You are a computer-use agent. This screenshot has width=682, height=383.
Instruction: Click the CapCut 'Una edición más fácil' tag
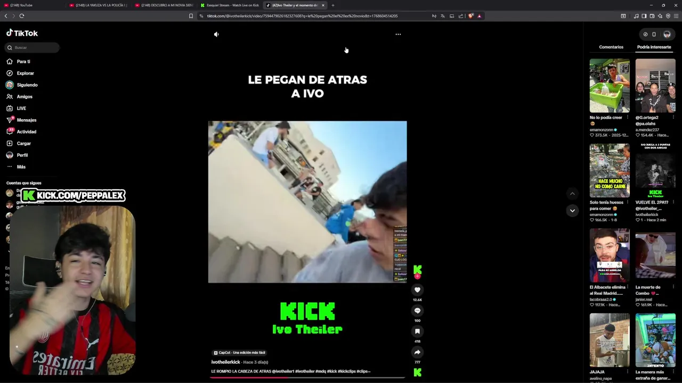click(239, 353)
